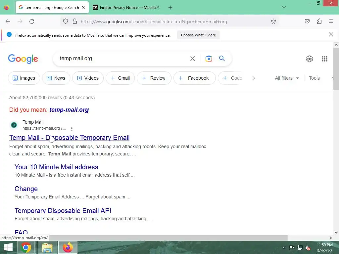Filter results by News

(56, 78)
